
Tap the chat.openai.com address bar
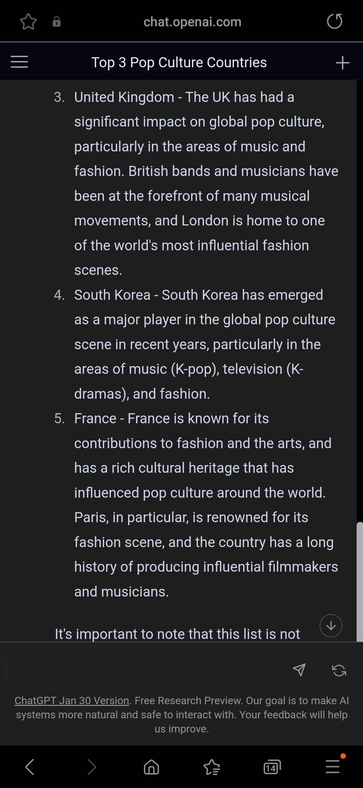point(192,22)
